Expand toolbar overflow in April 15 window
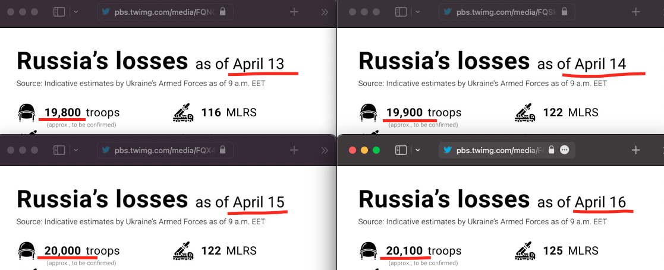The width and height of the screenshot is (664, 270). 325,150
